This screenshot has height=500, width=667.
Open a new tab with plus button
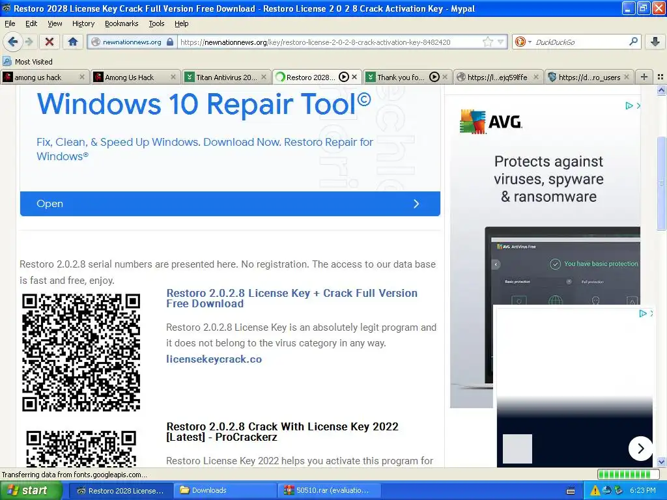click(644, 77)
